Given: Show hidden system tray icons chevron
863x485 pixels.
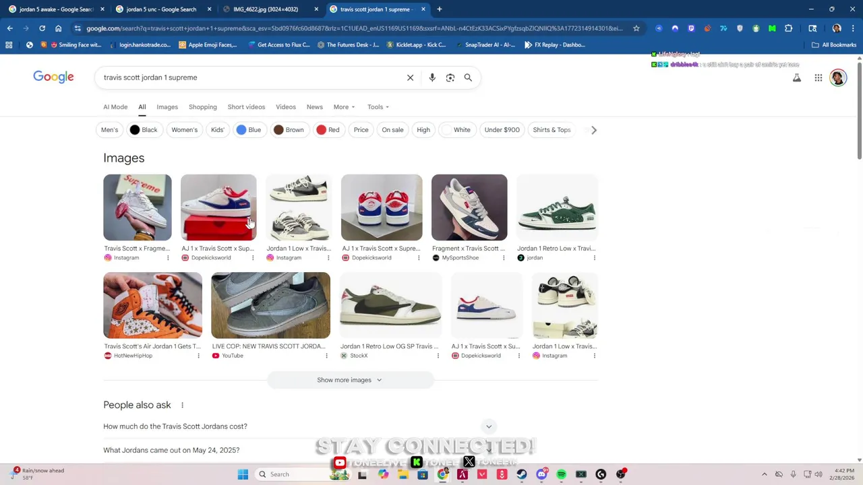Looking at the screenshot, I should click(x=764, y=474).
